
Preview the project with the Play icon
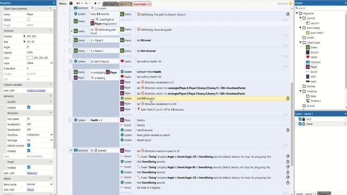point(95,3)
